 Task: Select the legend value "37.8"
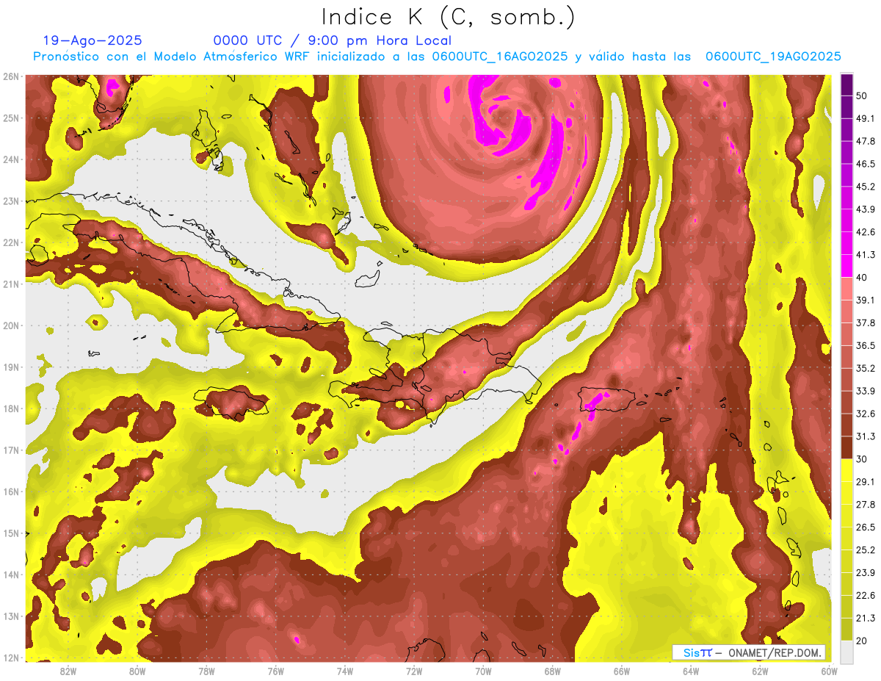(866, 323)
